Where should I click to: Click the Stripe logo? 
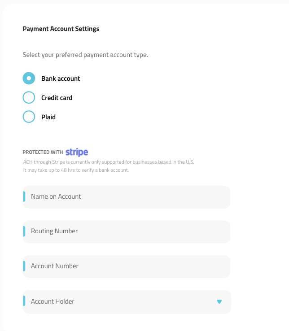[x=77, y=152]
